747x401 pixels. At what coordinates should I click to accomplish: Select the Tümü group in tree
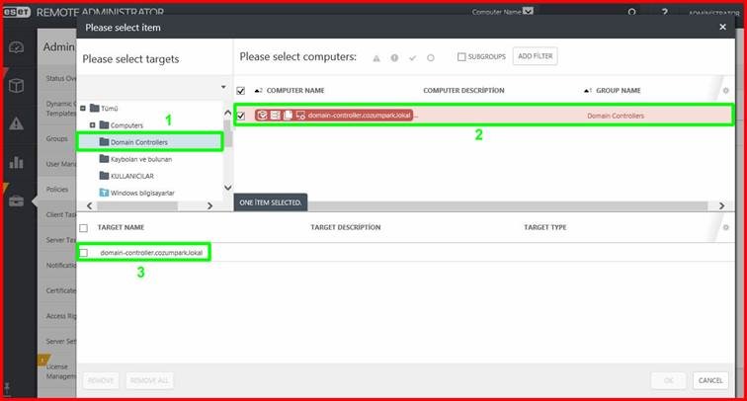coord(109,109)
